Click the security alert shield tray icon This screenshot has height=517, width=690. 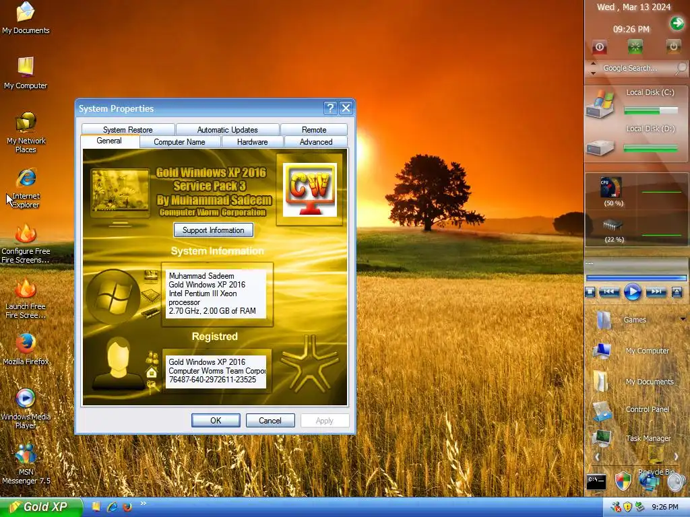(x=627, y=507)
